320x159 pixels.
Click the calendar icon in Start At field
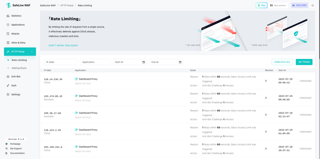coord(144,62)
